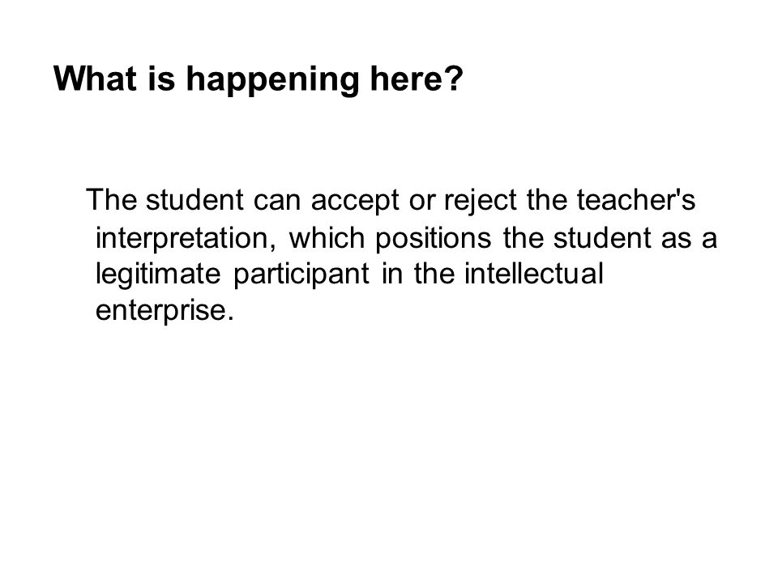Click the word 'positions' in the paragraph
This screenshot has height=583, width=778.
point(433,240)
